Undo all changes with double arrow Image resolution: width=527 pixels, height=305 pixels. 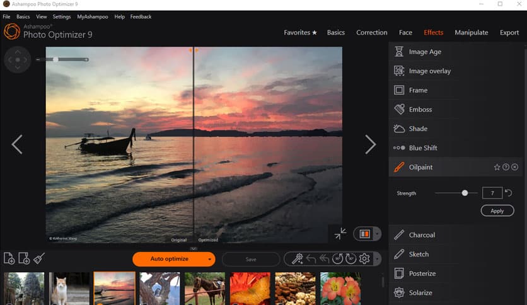pyautogui.click(x=324, y=258)
